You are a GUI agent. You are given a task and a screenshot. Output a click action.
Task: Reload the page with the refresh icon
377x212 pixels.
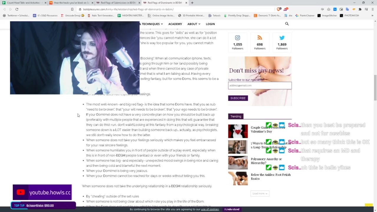point(17,9)
